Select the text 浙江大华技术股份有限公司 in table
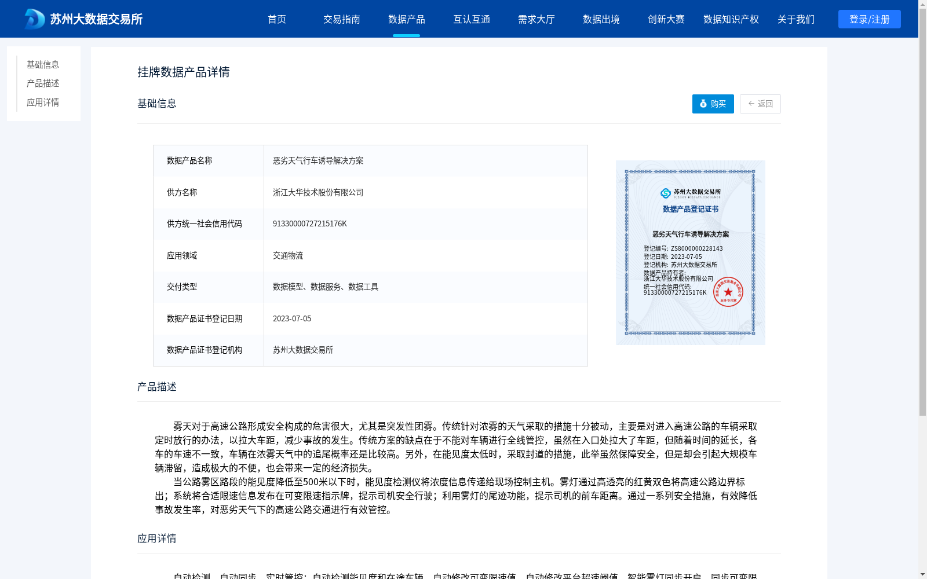Image resolution: width=927 pixels, height=579 pixels. pyautogui.click(x=318, y=192)
